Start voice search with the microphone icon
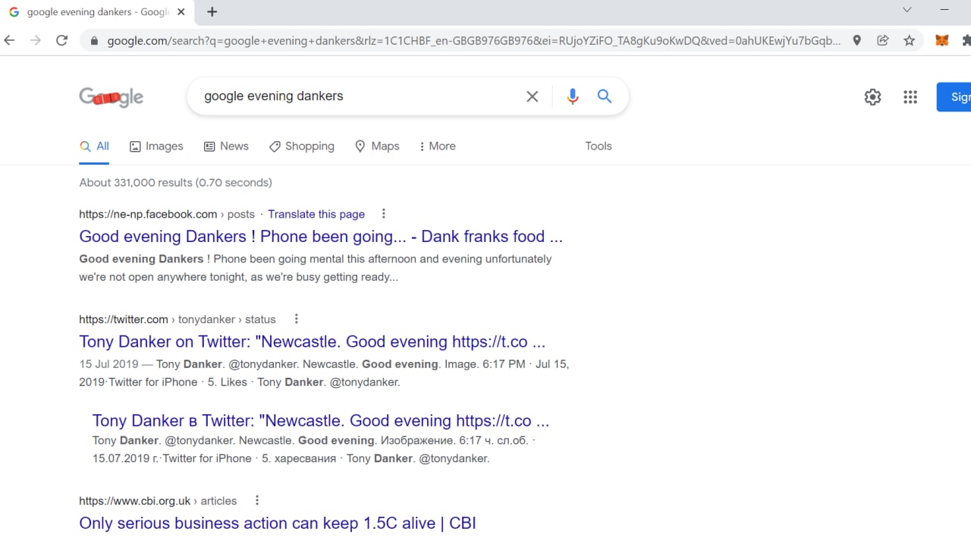 (x=573, y=96)
